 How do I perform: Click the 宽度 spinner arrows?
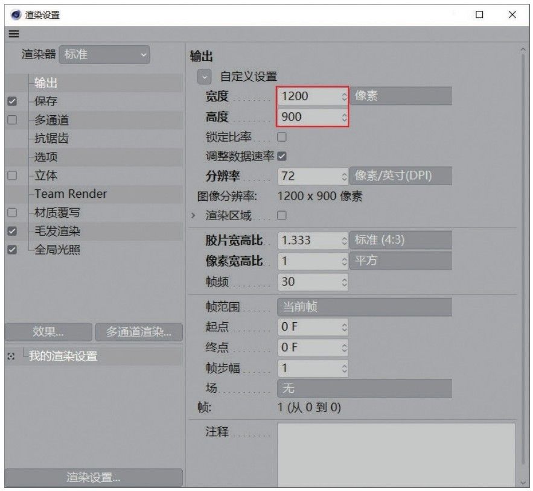tap(344, 97)
